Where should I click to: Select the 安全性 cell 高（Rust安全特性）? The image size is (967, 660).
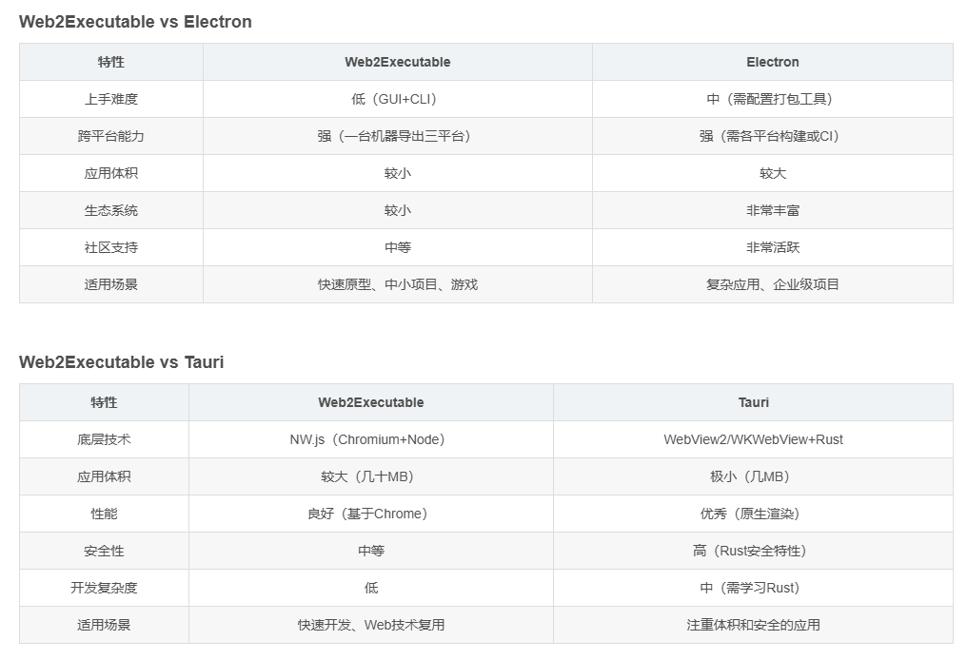753,551
